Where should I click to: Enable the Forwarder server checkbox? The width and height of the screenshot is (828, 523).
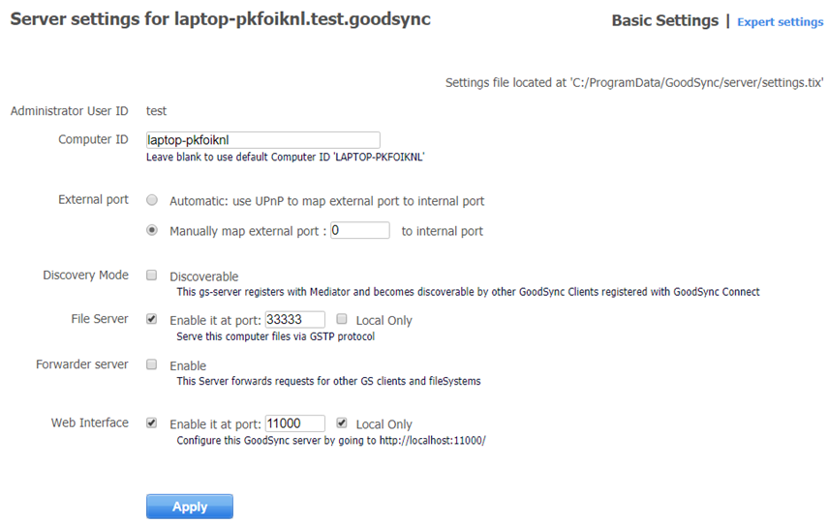pos(151,365)
